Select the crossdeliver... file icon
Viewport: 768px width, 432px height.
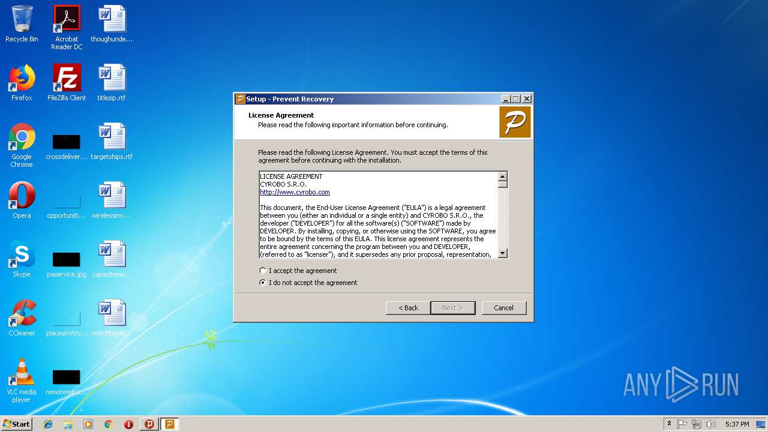tap(67, 148)
